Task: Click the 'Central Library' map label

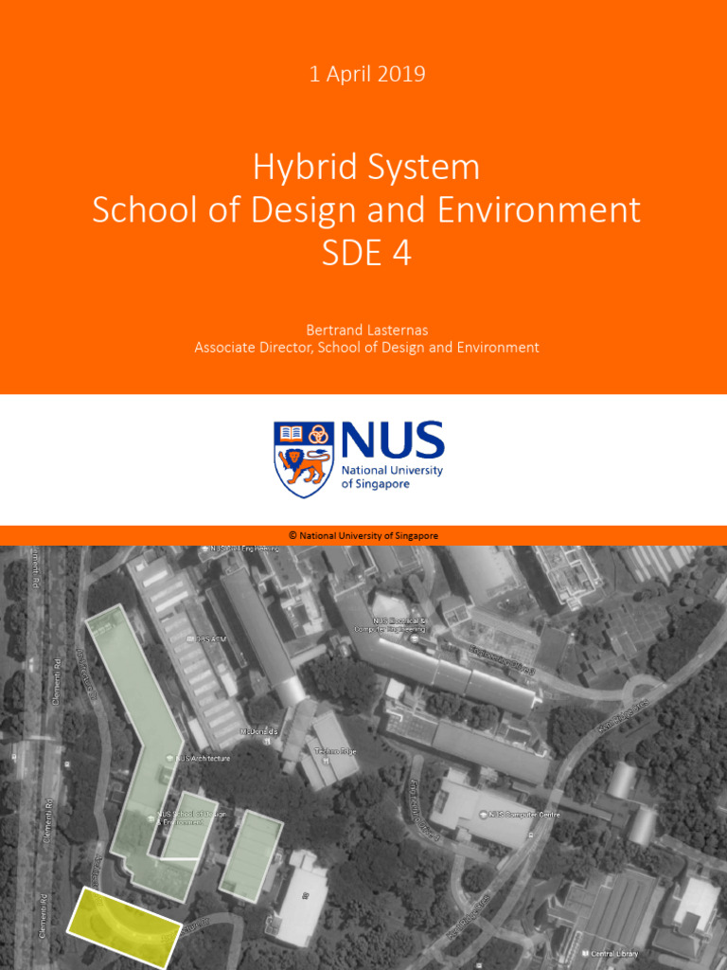Action: (614, 953)
